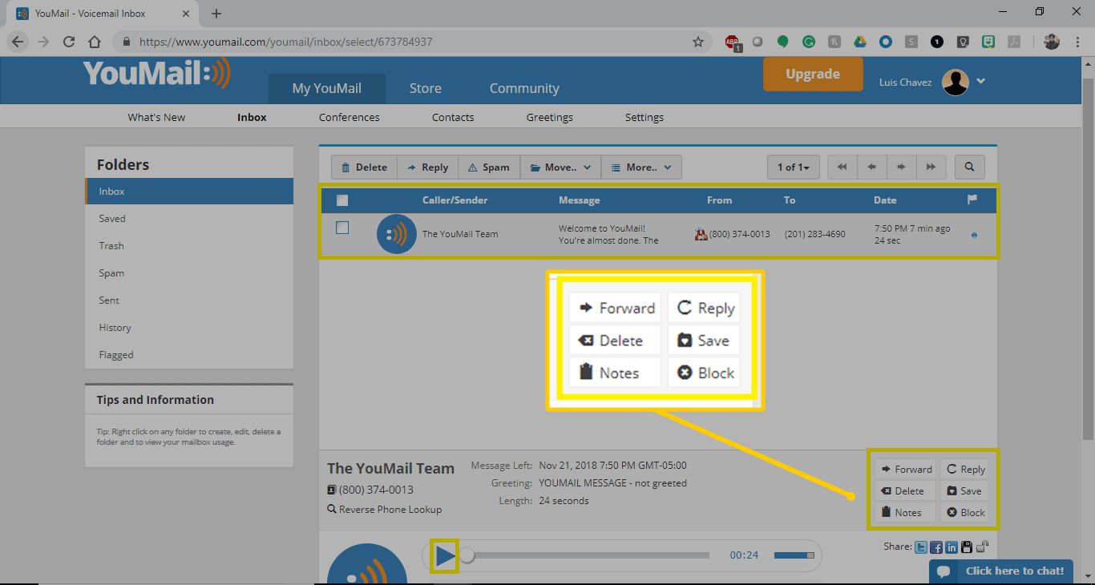Open a new browser tab

[x=216, y=14]
